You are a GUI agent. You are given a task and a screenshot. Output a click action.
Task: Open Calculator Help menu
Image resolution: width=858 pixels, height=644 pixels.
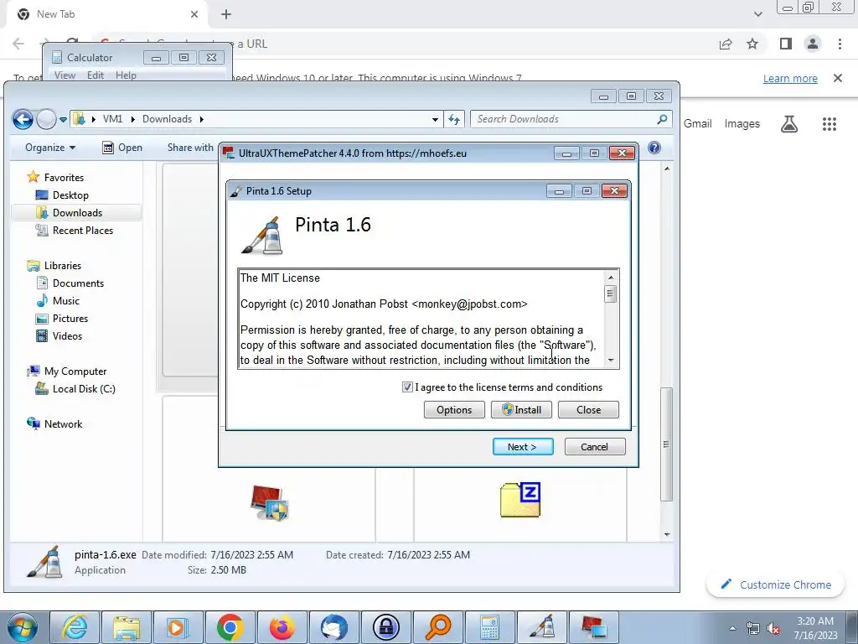coord(126,75)
